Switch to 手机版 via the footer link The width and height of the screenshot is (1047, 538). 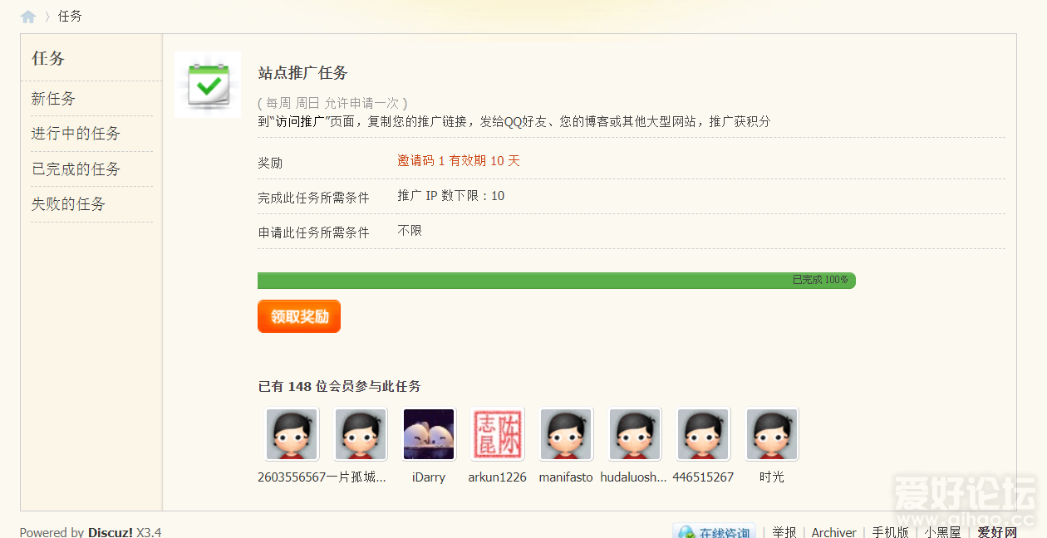890,532
